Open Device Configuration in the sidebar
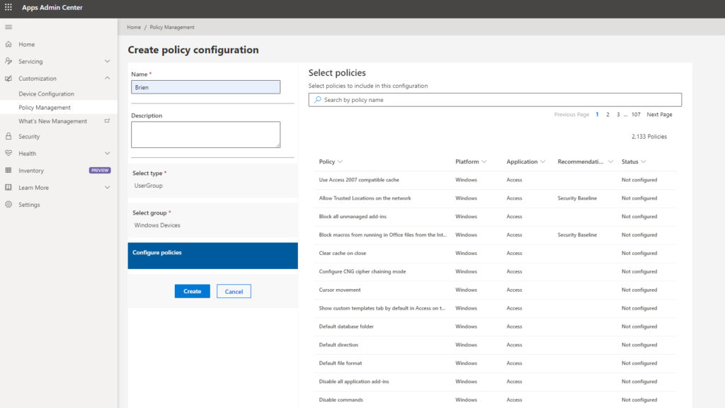Image resolution: width=725 pixels, height=408 pixels. (x=46, y=93)
